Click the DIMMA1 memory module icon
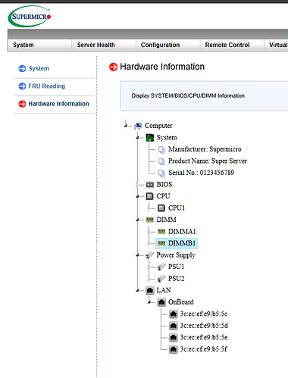The height and width of the screenshot is (378, 288). pos(161,232)
